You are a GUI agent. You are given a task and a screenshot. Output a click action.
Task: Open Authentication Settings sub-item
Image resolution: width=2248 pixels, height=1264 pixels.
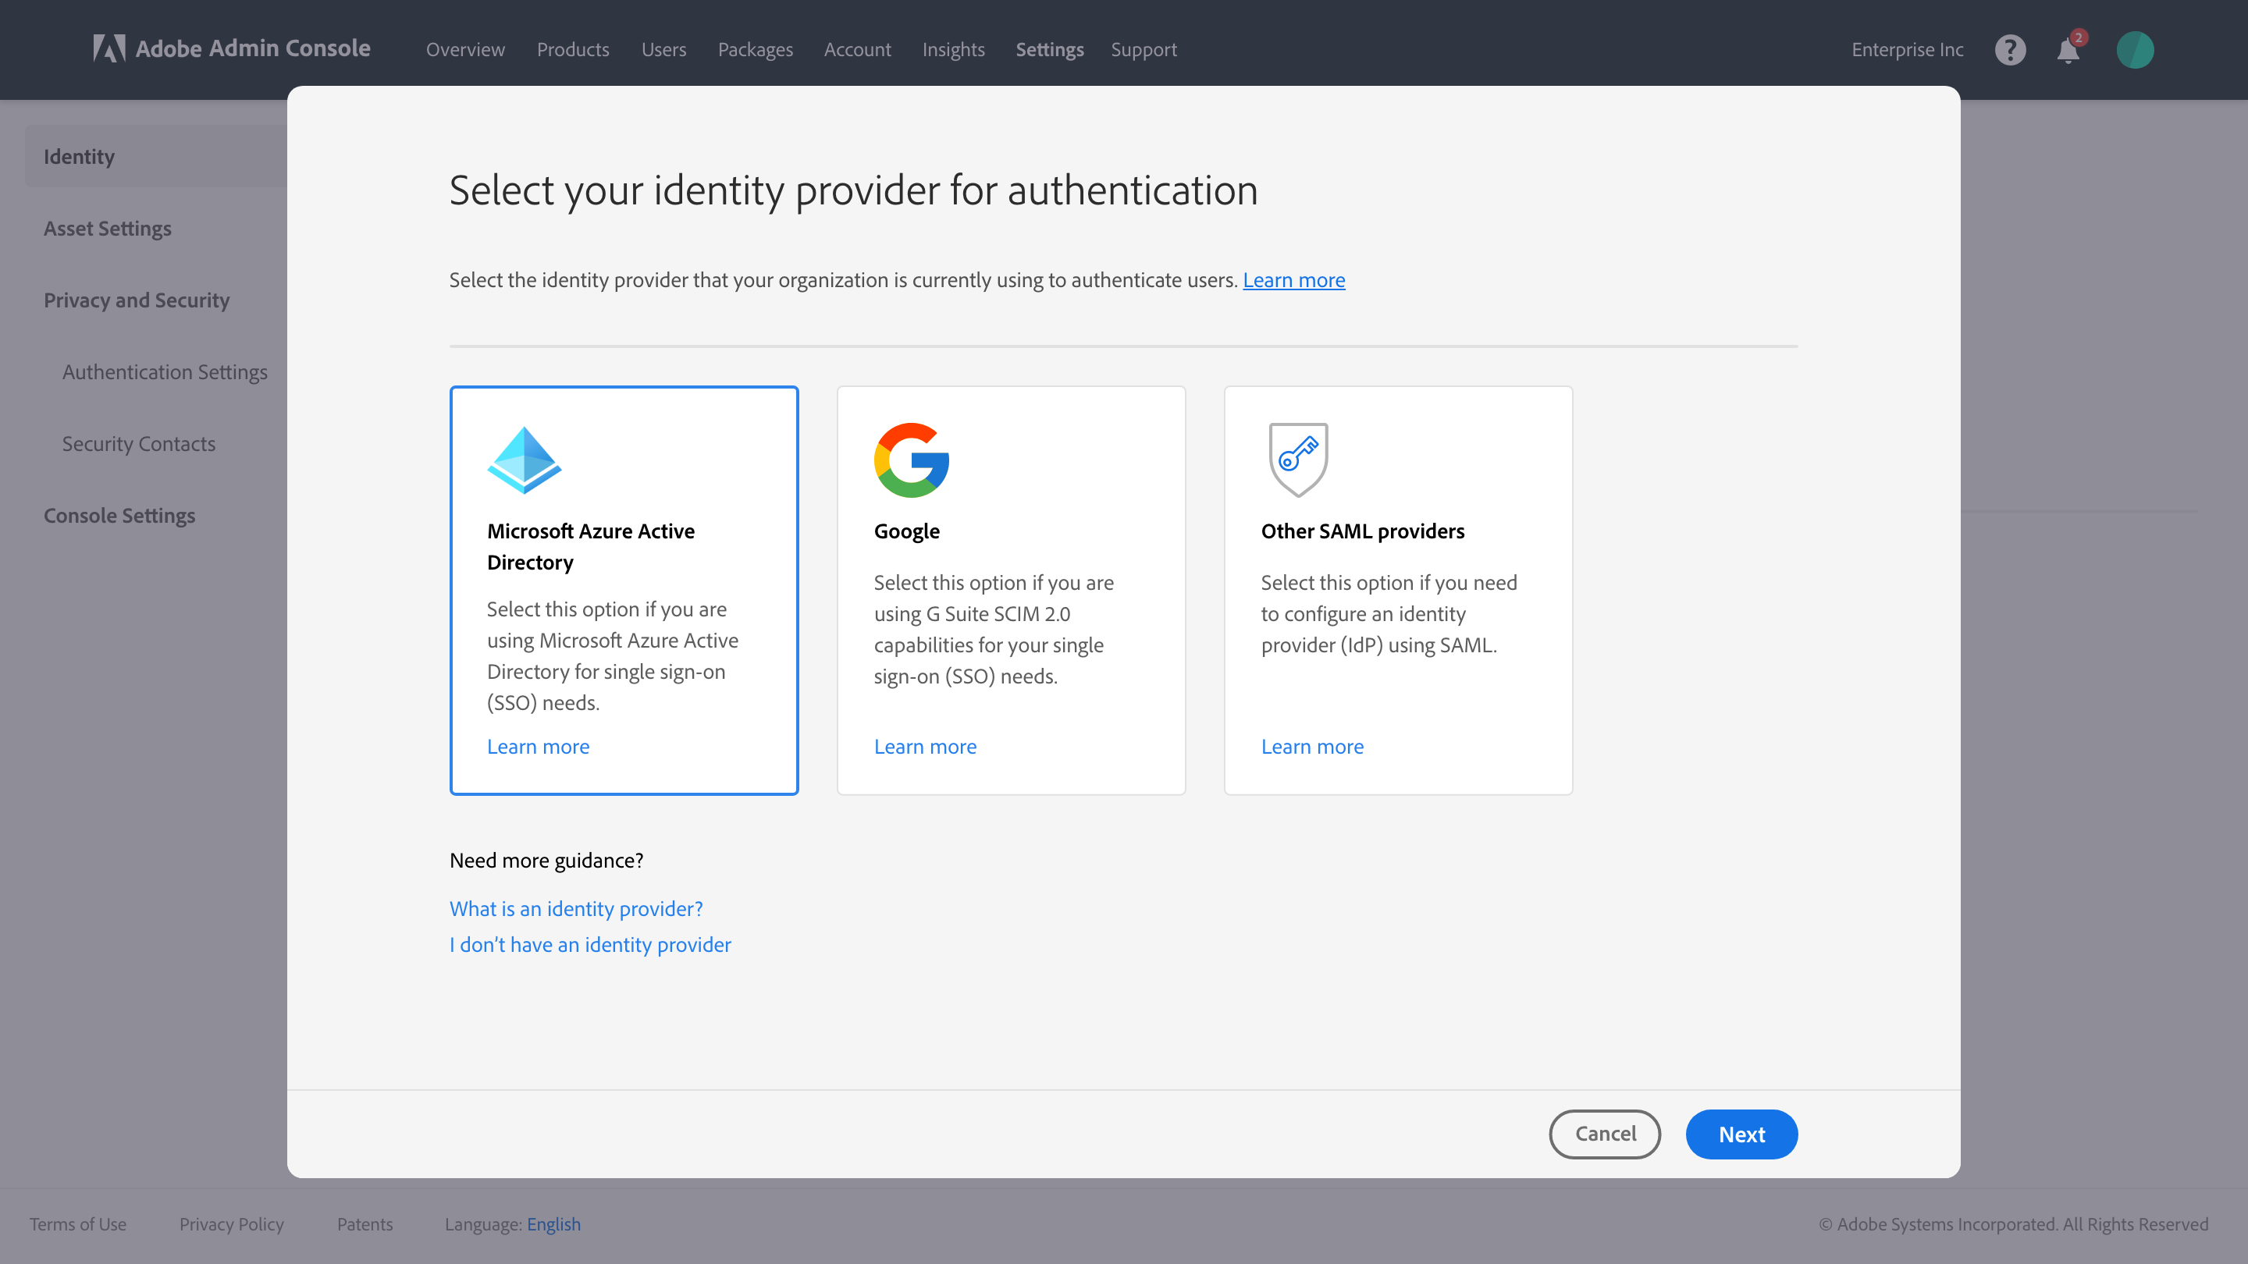(x=165, y=371)
